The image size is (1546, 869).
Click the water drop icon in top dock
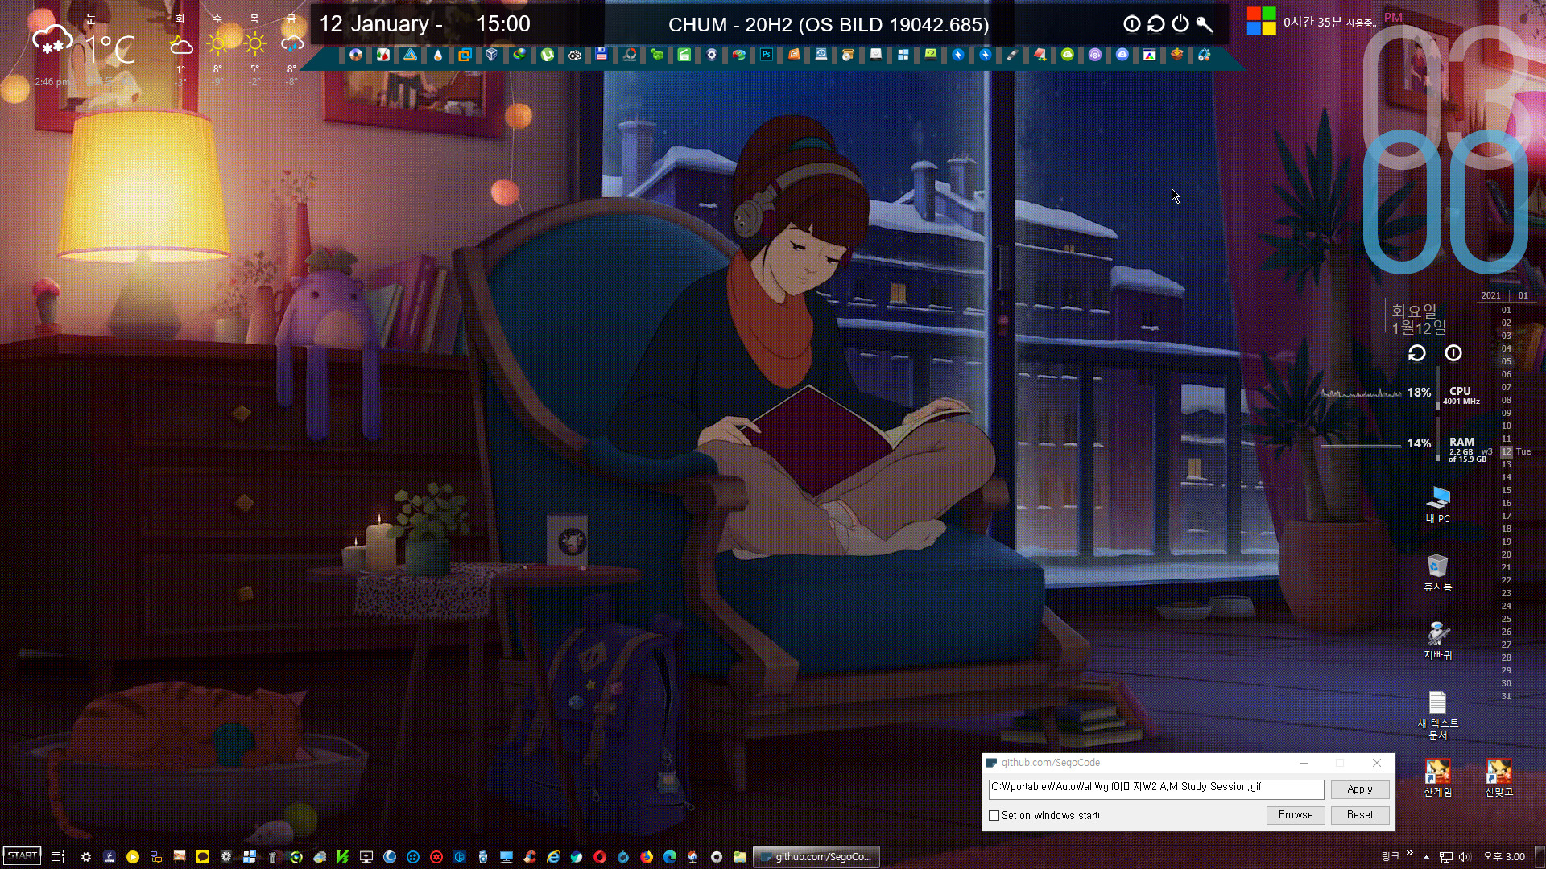tap(438, 55)
